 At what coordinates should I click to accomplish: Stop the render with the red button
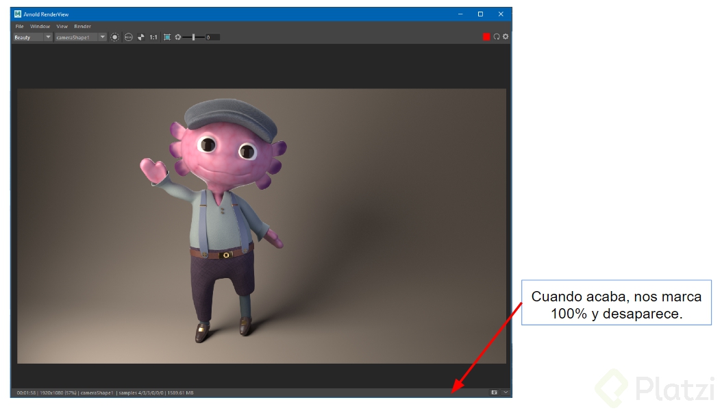coord(486,37)
